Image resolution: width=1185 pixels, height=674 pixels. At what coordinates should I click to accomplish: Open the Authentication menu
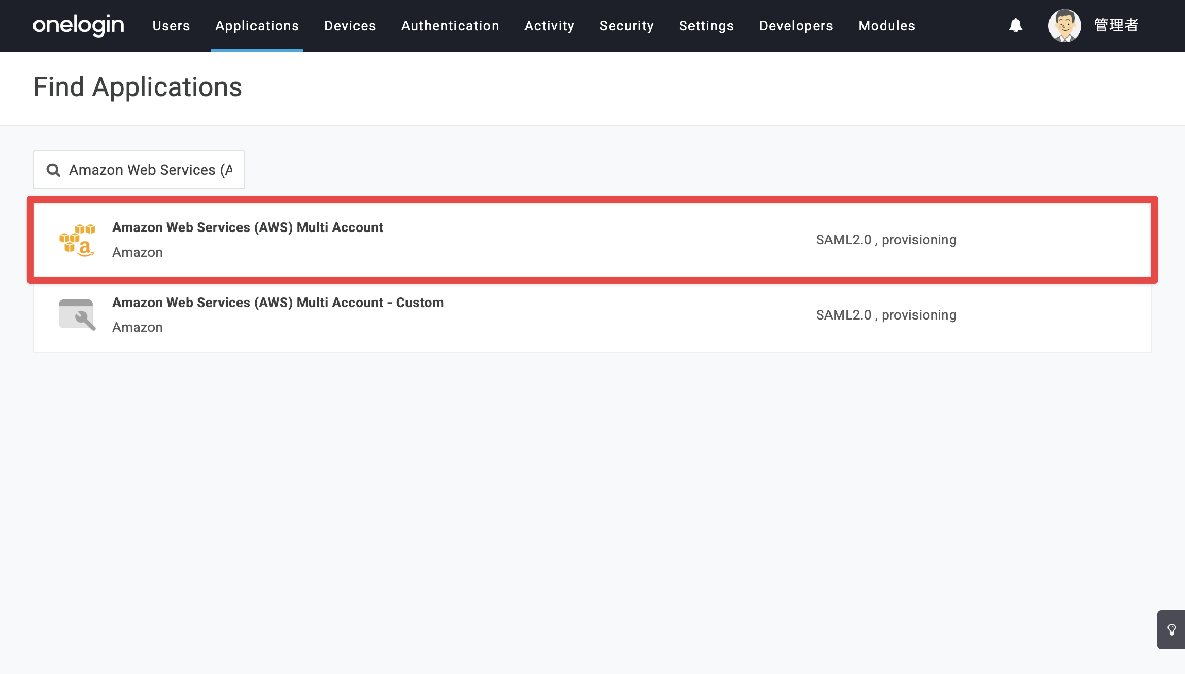(x=450, y=26)
